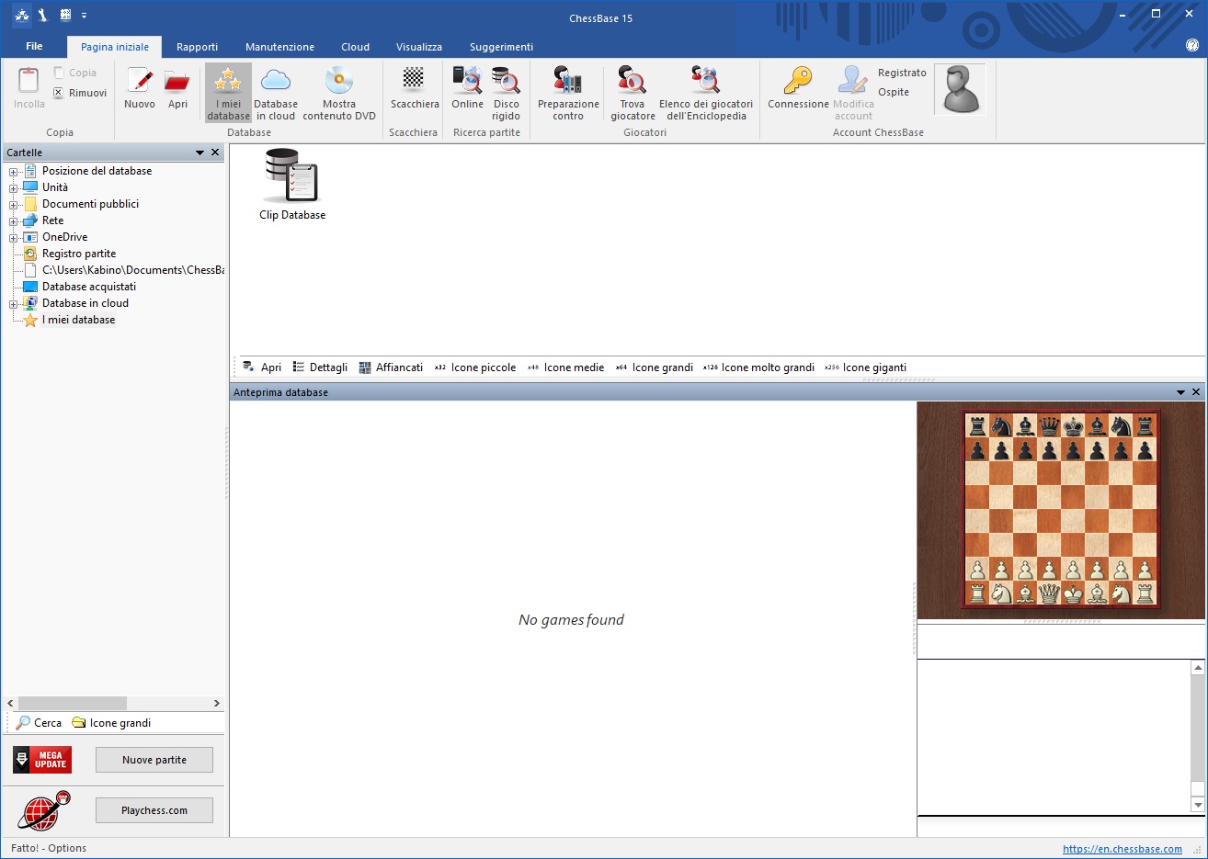Click Disco rigido search icon
This screenshot has height=859, width=1208.
coord(506,81)
